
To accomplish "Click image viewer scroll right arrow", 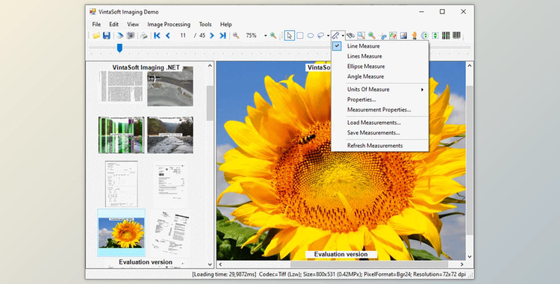I will coord(461,265).
